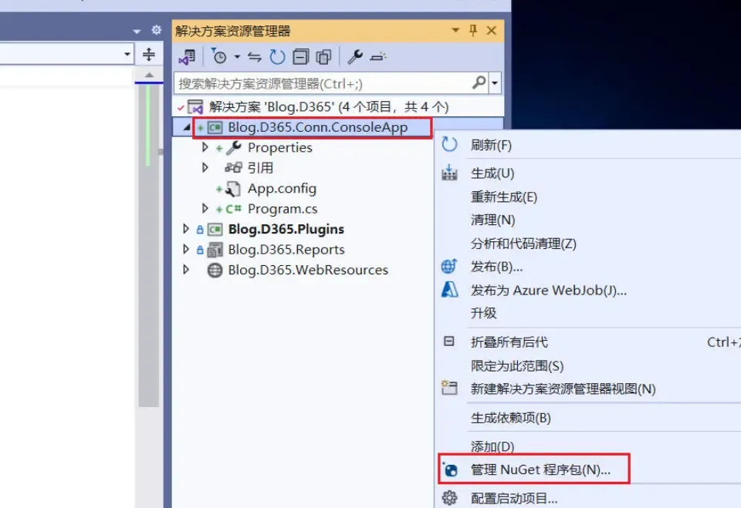
Task: Click the globe icon of Blog.D365.WebResources
Action: (215, 270)
